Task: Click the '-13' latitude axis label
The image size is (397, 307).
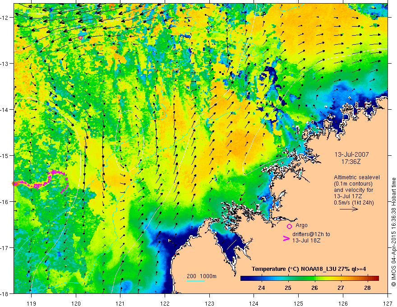Action: click(x=5, y=64)
